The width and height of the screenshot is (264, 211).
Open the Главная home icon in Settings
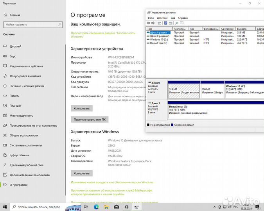5,15
